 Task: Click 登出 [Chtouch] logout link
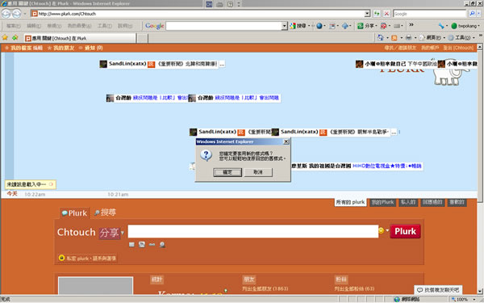(x=458, y=48)
